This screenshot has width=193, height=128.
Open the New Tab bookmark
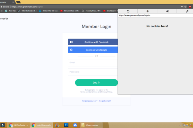pos(11,11)
